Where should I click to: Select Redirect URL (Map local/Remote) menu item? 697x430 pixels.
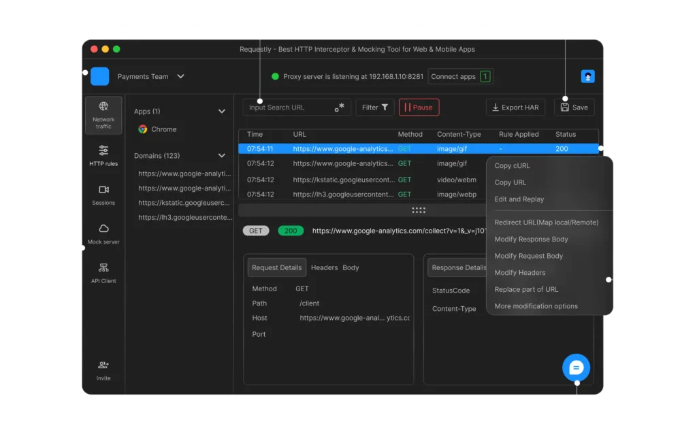coord(547,222)
